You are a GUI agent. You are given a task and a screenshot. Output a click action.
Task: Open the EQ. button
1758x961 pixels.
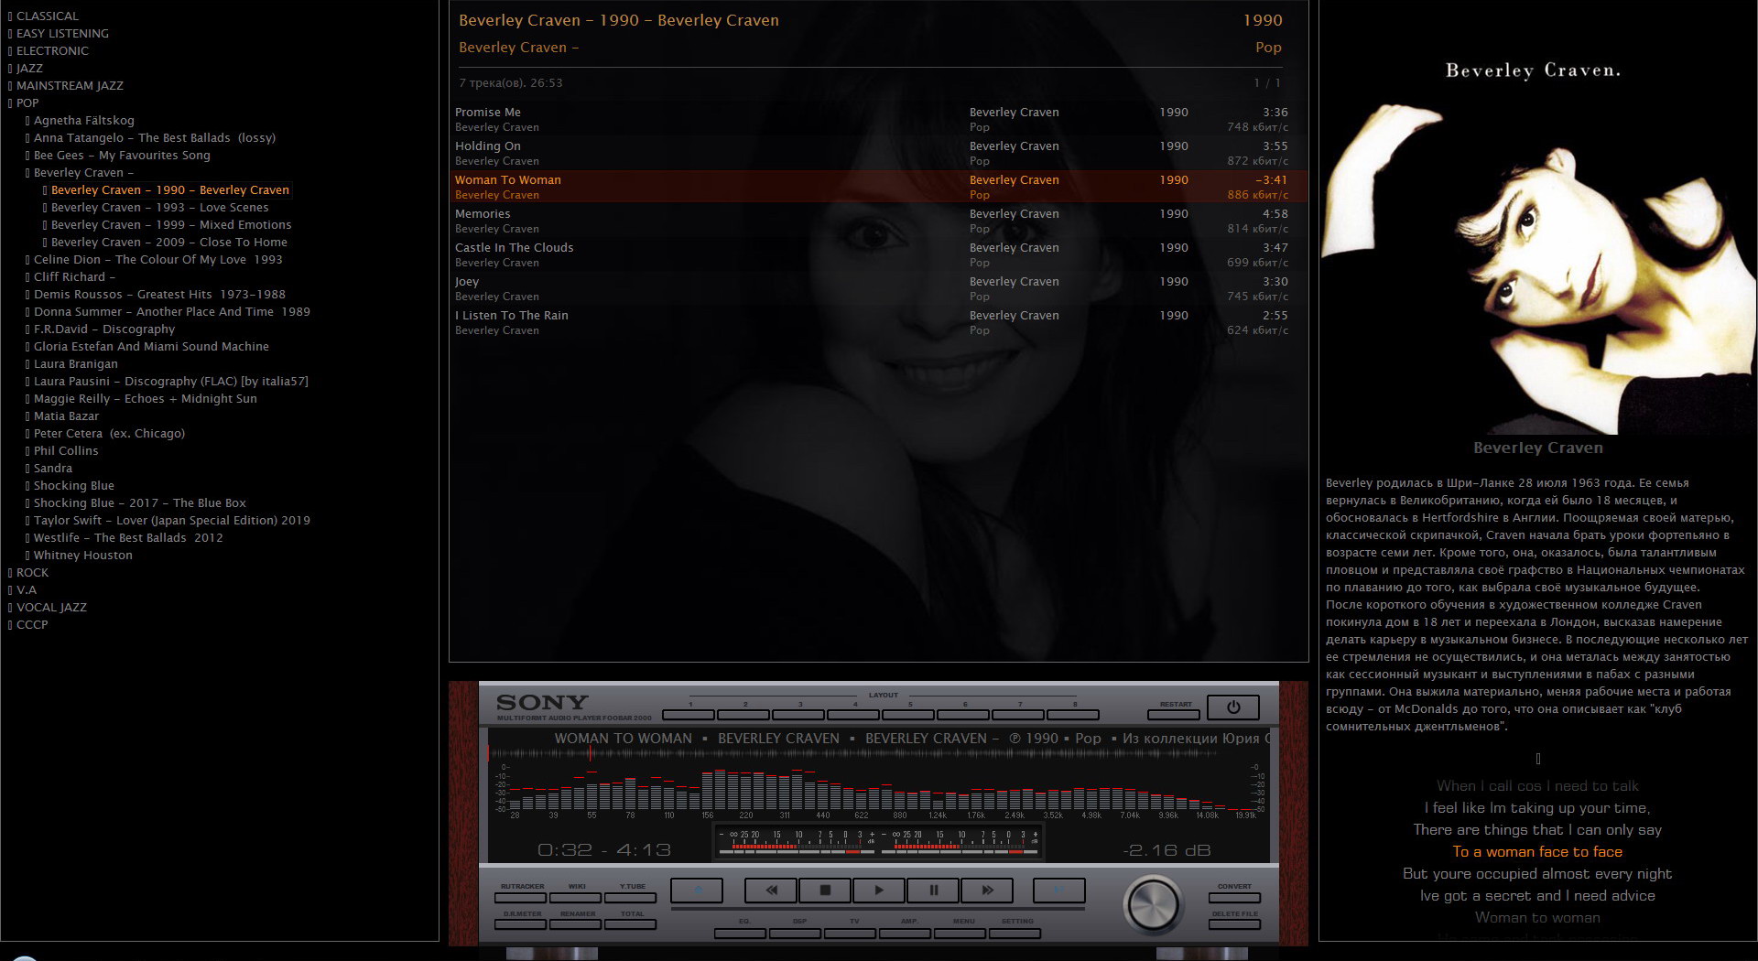(741, 933)
